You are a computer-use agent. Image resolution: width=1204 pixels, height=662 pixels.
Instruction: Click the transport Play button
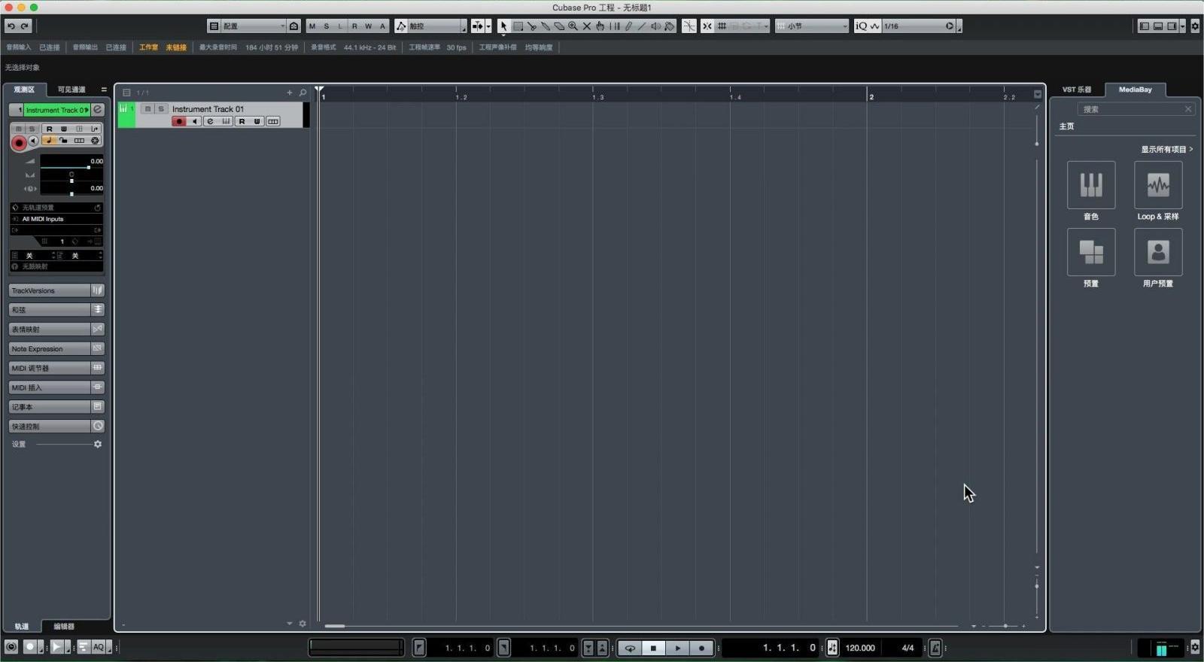point(677,648)
